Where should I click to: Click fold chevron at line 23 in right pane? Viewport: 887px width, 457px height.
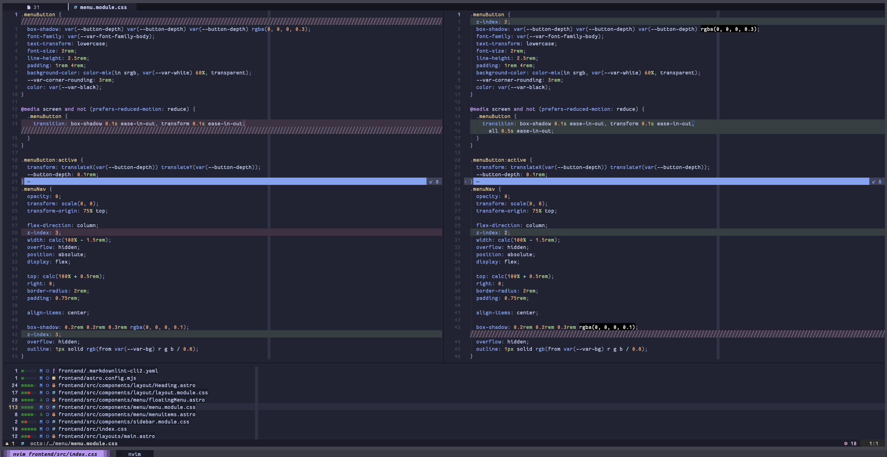465,182
